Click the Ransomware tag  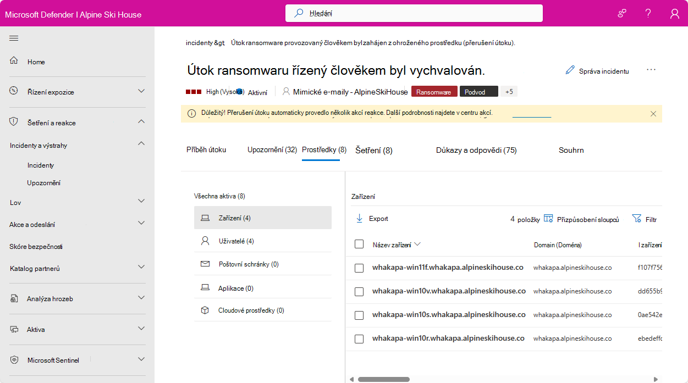[x=434, y=92]
